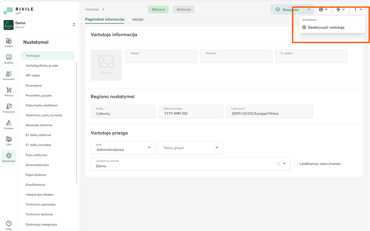The width and height of the screenshot is (370, 231).
Task: Open the Gidas help icon
Action: pos(9,225)
